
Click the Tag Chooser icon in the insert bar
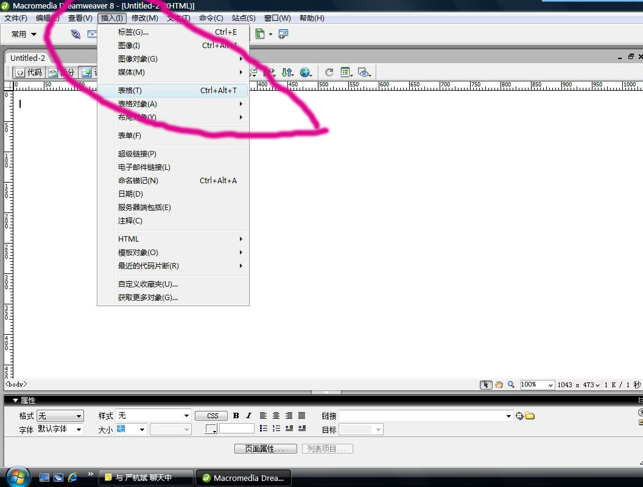coord(283,33)
